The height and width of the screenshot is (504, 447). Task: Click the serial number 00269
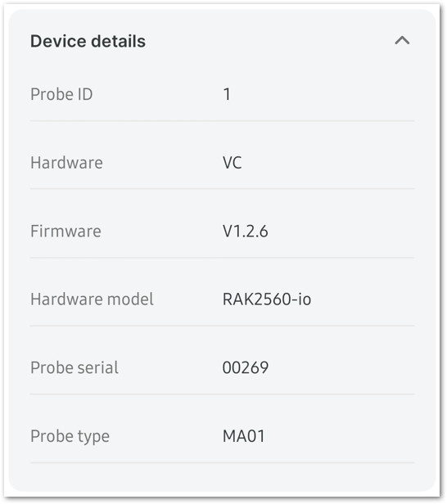click(x=246, y=367)
